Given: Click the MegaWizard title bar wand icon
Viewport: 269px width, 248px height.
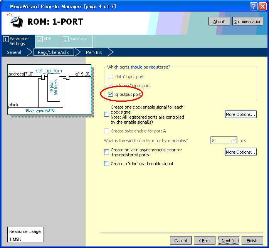Looking at the screenshot, I should (5, 7).
